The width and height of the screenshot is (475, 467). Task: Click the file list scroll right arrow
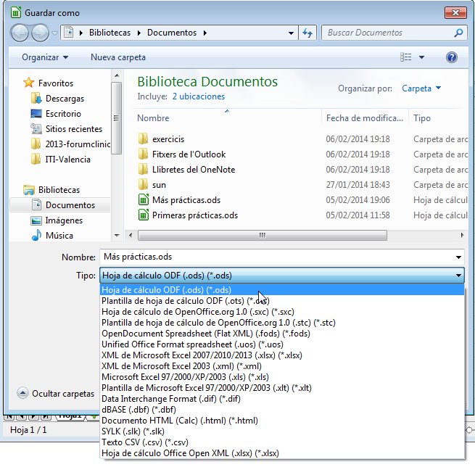(x=462, y=235)
